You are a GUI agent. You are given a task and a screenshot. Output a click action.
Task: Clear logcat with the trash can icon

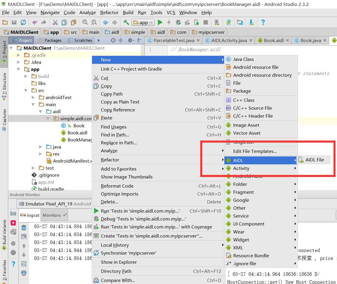click(24, 227)
